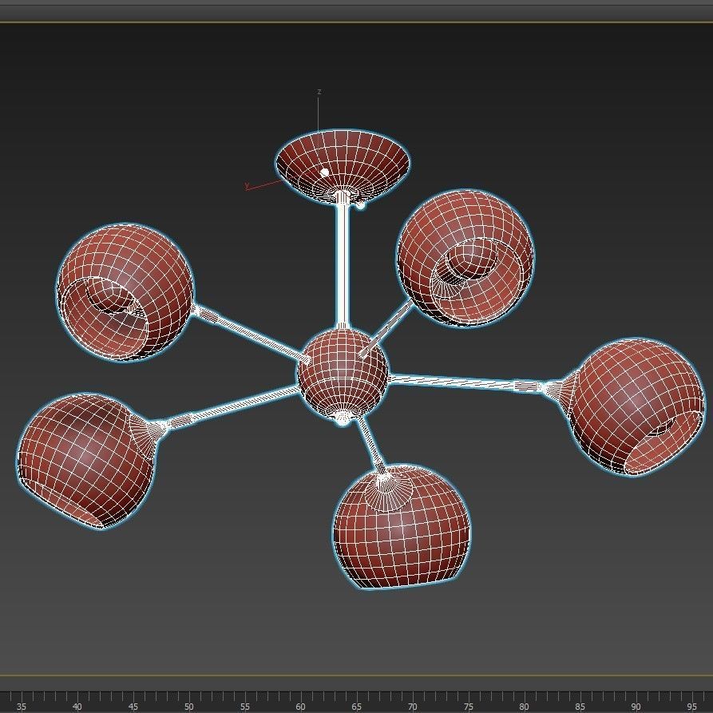The height and width of the screenshot is (713, 713).
Task: Click frame 80 on the timeline
Action: point(524,707)
